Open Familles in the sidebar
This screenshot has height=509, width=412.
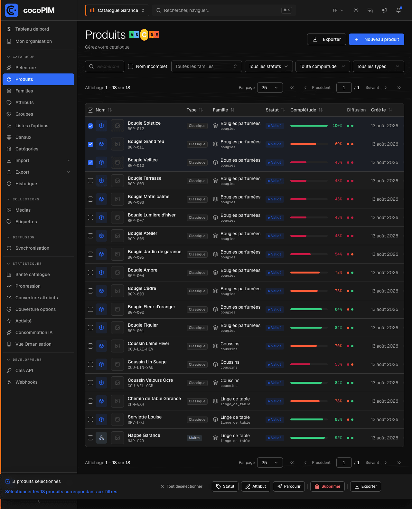coord(38,91)
